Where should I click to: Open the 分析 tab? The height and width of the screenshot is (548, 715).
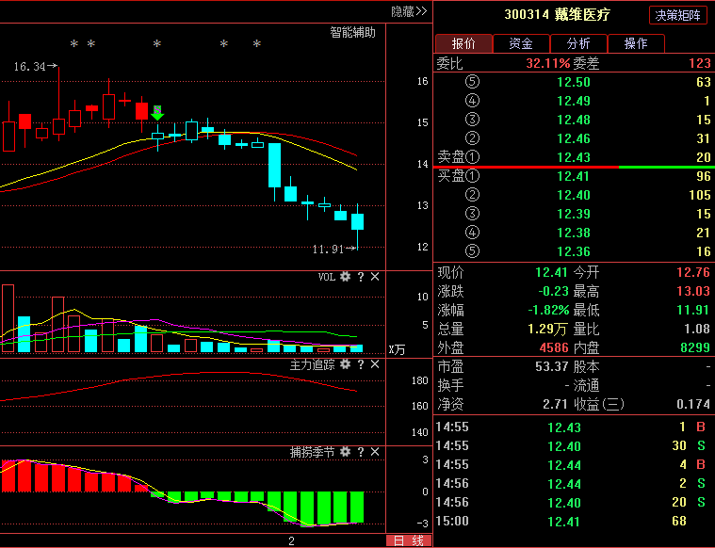(578, 43)
